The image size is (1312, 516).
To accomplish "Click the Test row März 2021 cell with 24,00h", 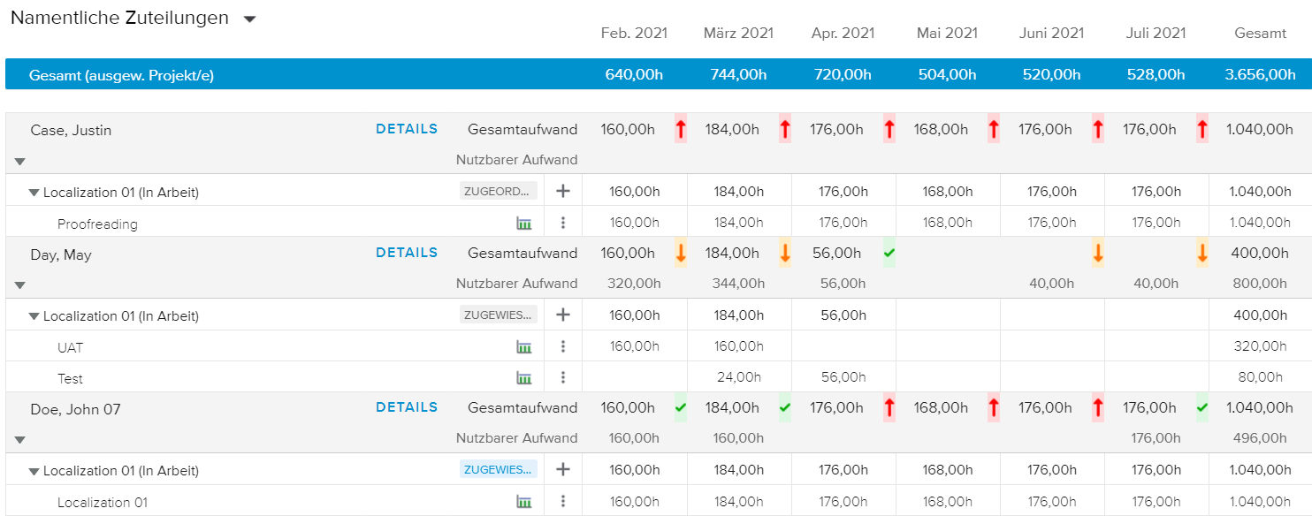I will click(x=738, y=378).
